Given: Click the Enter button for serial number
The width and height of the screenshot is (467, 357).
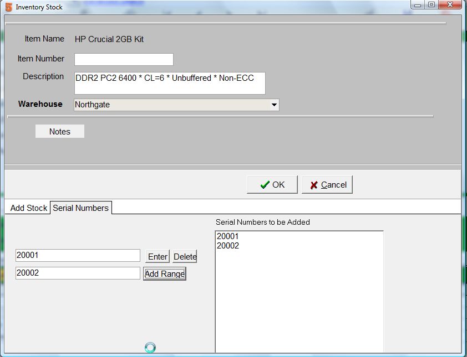Looking at the screenshot, I should pos(158,256).
